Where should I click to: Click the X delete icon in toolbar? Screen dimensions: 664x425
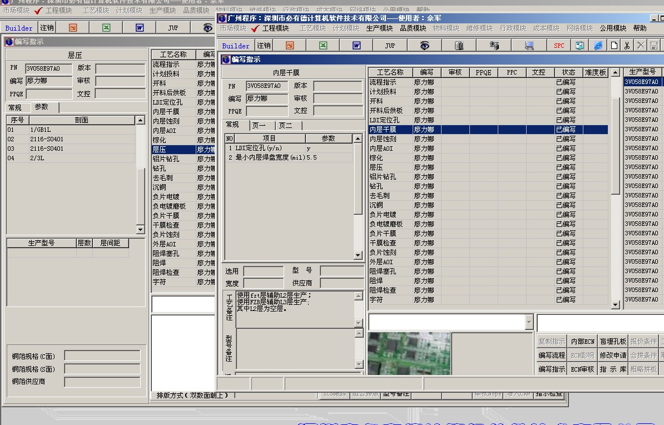tap(641, 46)
